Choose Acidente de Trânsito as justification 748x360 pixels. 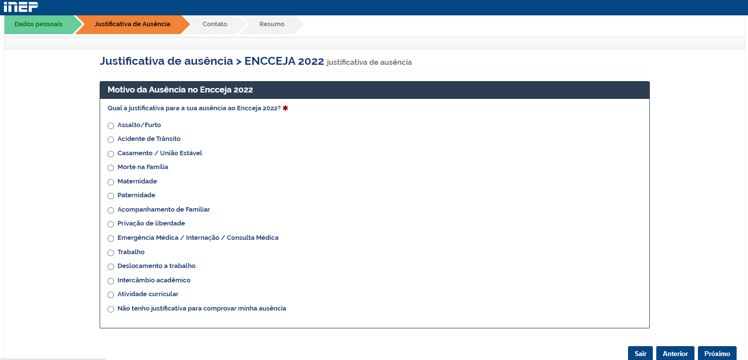tap(111, 139)
